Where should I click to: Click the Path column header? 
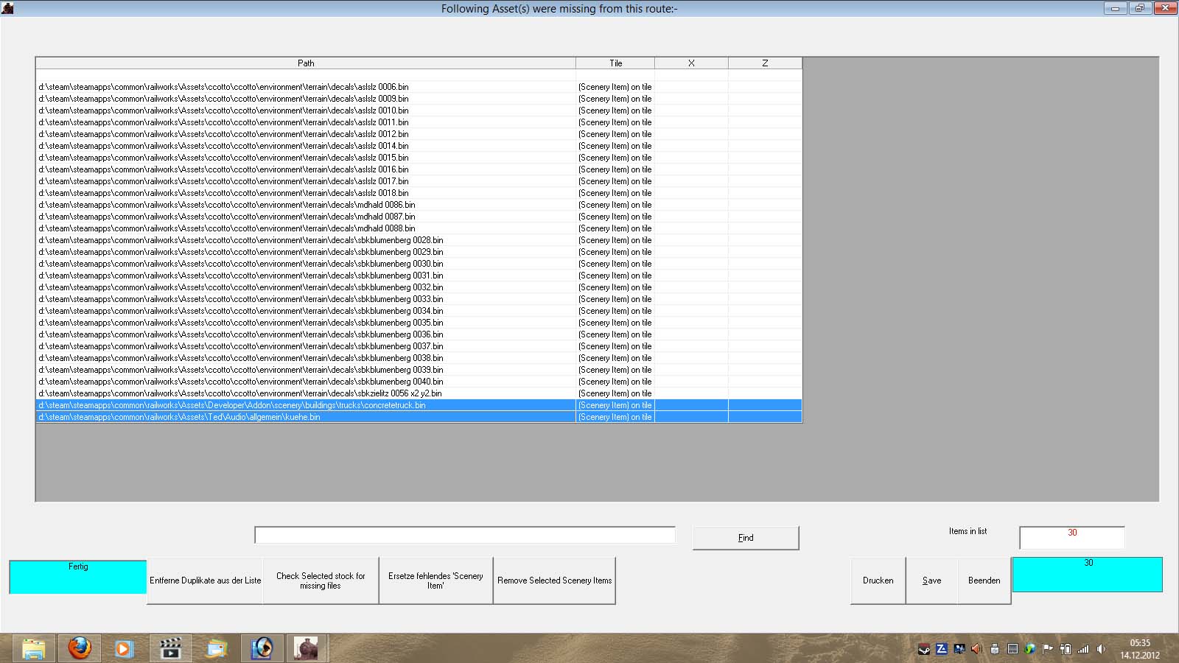pyautogui.click(x=306, y=63)
